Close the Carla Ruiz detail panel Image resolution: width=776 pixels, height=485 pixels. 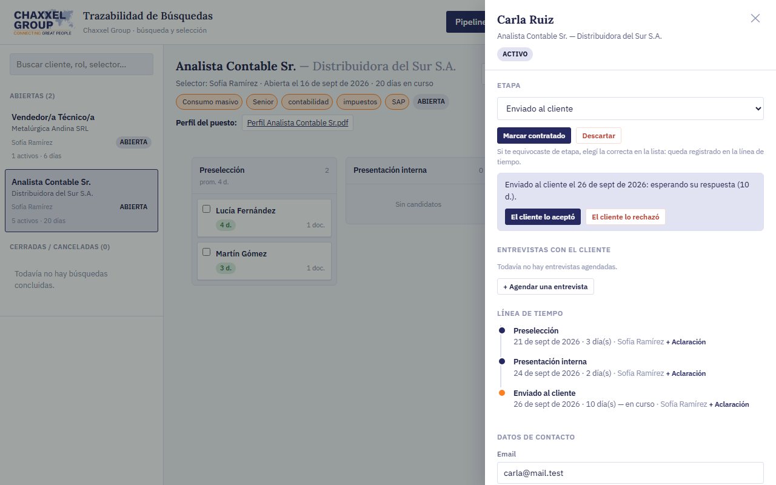click(x=755, y=18)
